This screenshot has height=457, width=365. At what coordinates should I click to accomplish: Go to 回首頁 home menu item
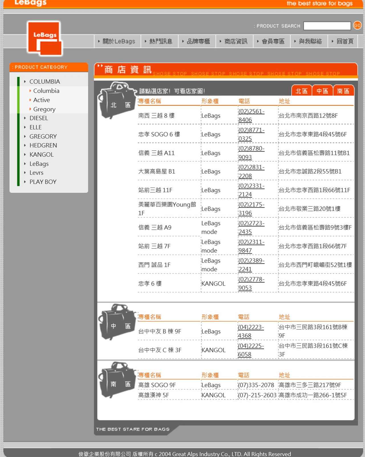pyautogui.click(x=343, y=41)
